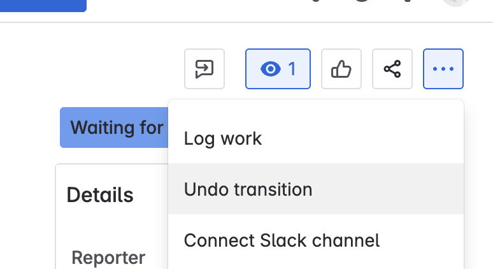The image size is (493, 269).
Task: Click the cut-off middle icon in top bar
Action: (362, 3)
